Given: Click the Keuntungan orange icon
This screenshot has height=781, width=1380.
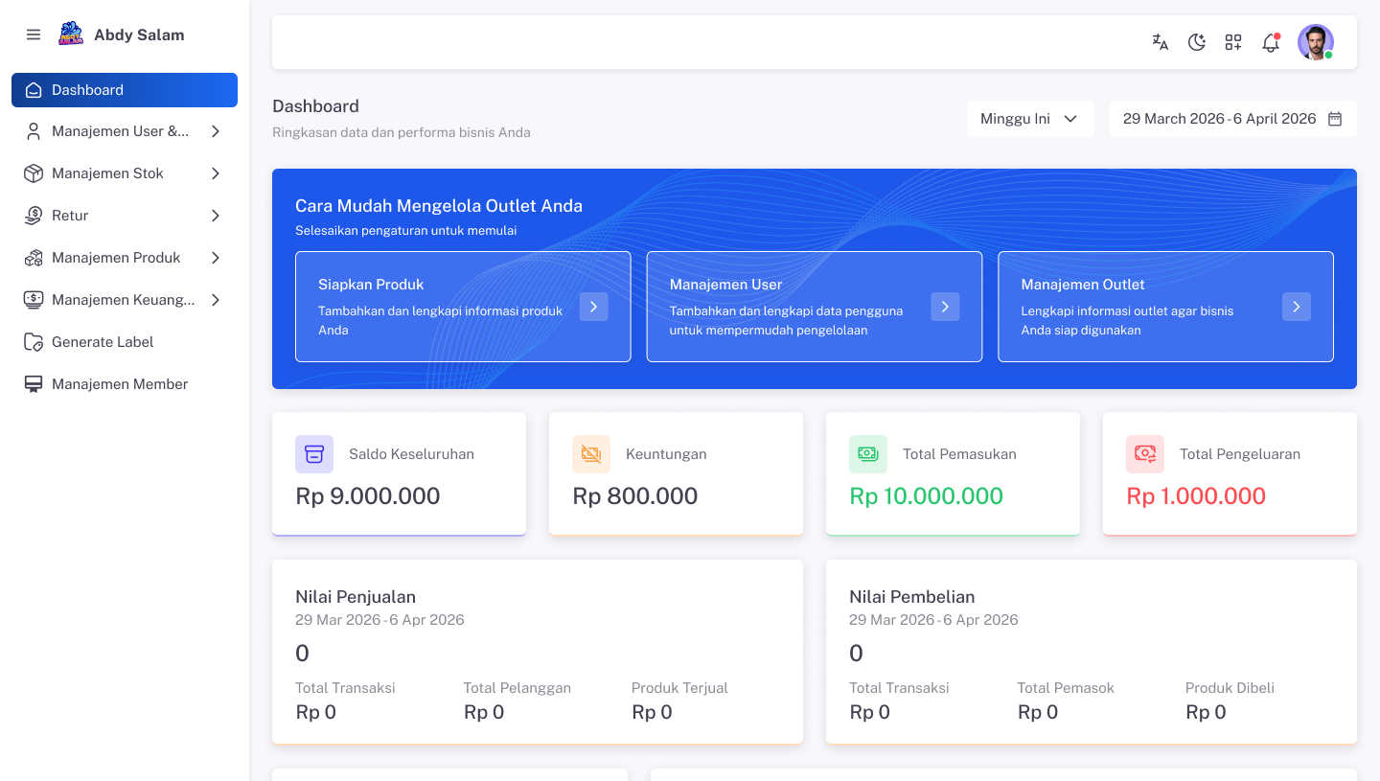Looking at the screenshot, I should pos(591,454).
